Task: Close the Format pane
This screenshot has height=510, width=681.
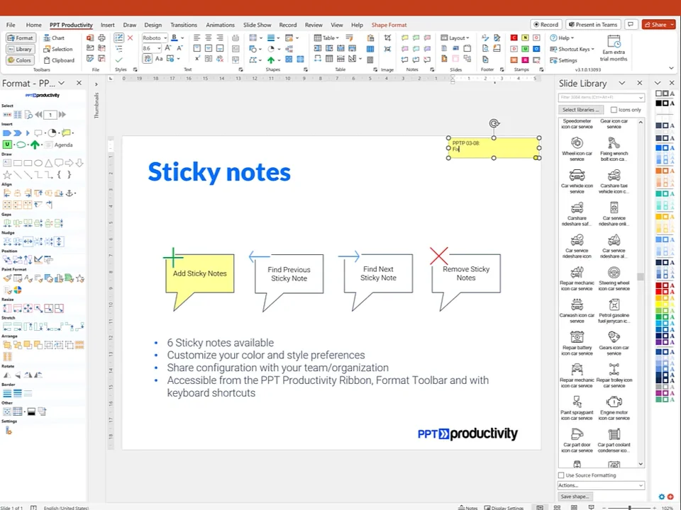Action: (x=79, y=83)
